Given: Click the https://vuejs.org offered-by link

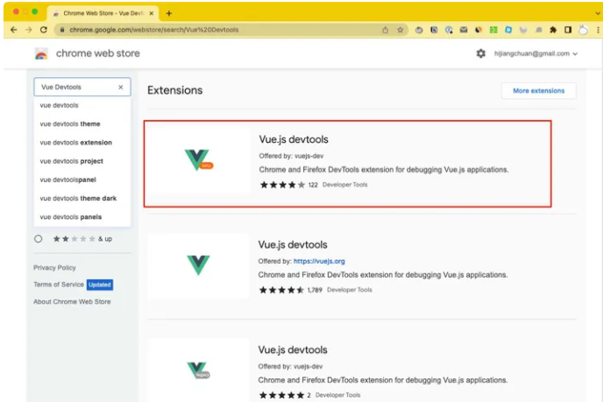Looking at the screenshot, I should 319,261.
